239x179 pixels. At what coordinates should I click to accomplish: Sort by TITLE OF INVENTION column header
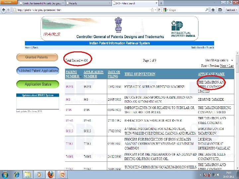click(140, 74)
